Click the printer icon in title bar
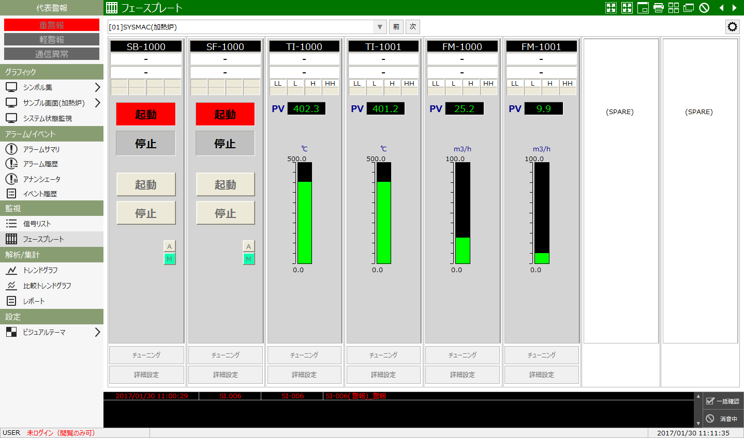This screenshot has width=744, height=438. (x=658, y=8)
